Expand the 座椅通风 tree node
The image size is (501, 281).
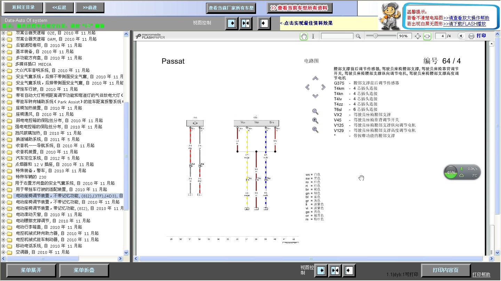point(3,114)
